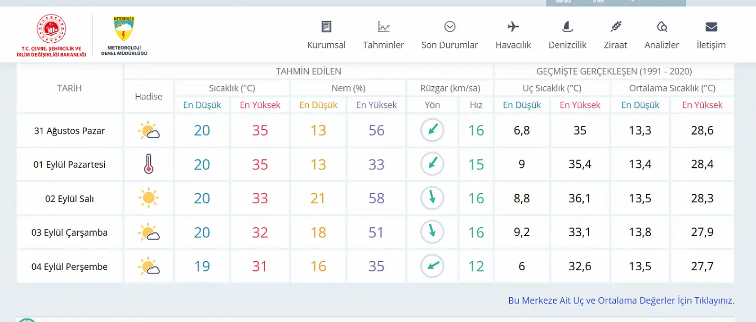Click the partly cloudy icon for 31 Ağustos Pazar

tap(148, 130)
